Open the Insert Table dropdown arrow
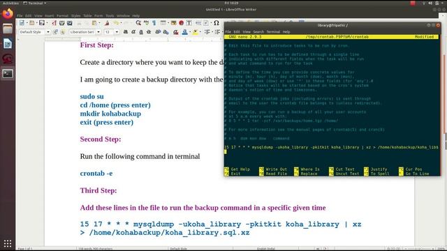The width and height of the screenshot is (447, 251). click(x=168, y=23)
